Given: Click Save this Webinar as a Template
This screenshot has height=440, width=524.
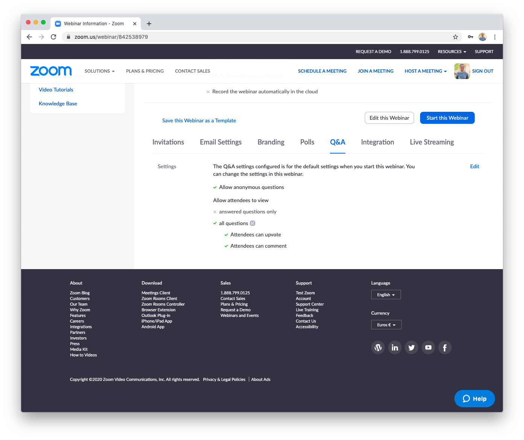Looking at the screenshot, I should (x=199, y=120).
